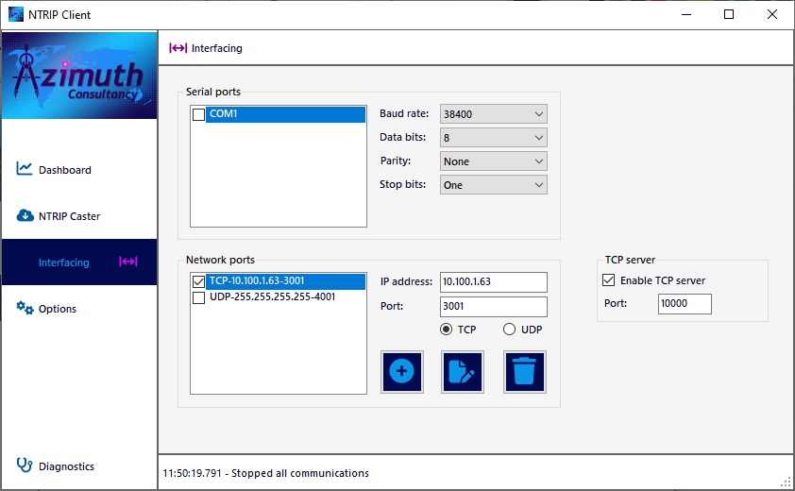Image resolution: width=795 pixels, height=491 pixels.
Task: Toggle the COM1 serial port checkbox
Action: click(198, 114)
